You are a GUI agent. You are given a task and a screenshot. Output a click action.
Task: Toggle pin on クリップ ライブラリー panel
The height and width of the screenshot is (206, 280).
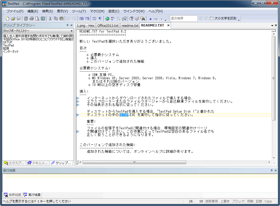point(68,25)
